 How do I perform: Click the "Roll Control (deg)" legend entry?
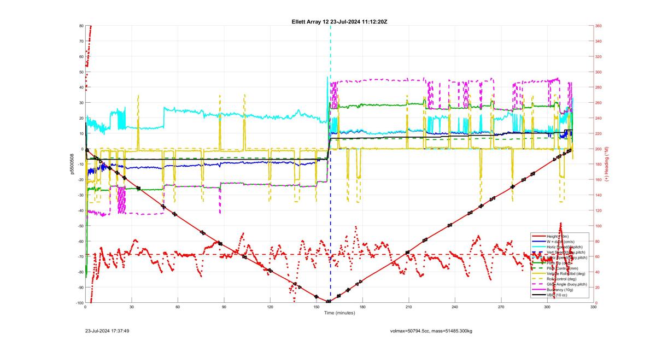(561, 279)
